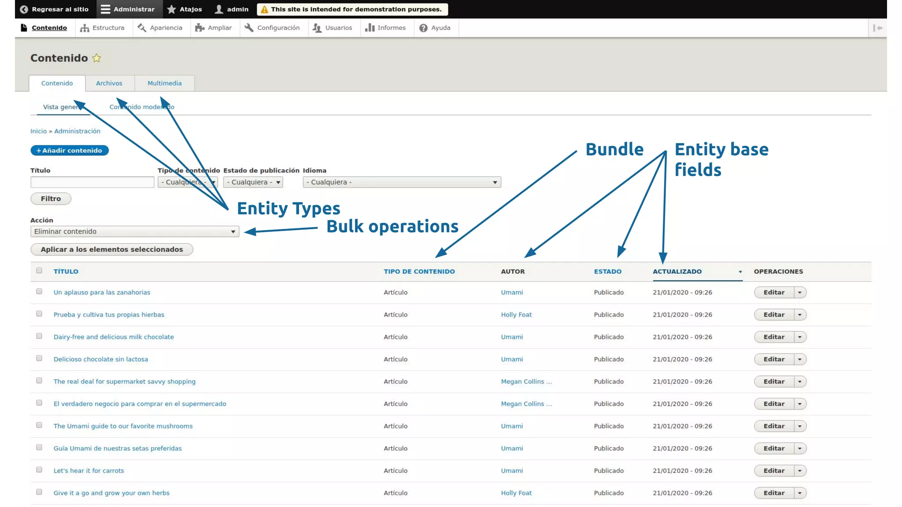Sort table by Estado column header
This screenshot has height=507, width=902.
pos(608,272)
